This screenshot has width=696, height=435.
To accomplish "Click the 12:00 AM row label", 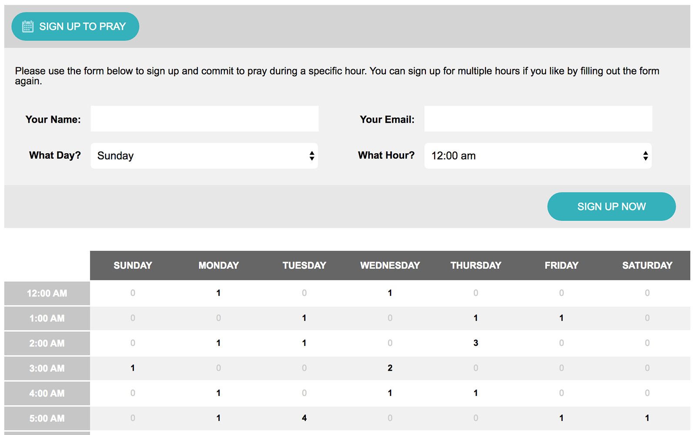I will click(x=47, y=294).
